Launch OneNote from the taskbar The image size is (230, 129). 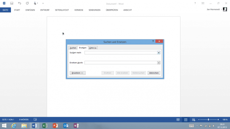tap(76, 125)
